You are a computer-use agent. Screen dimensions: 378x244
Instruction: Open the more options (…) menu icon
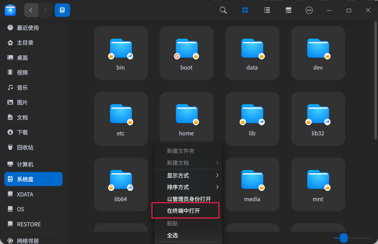point(309,10)
